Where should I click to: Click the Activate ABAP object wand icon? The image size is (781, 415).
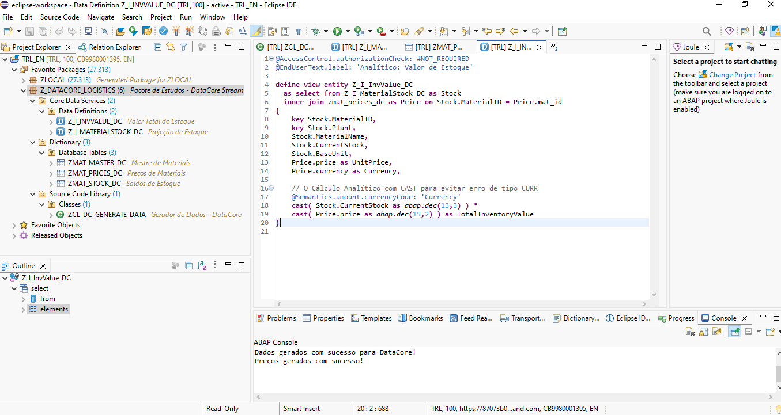point(176,31)
